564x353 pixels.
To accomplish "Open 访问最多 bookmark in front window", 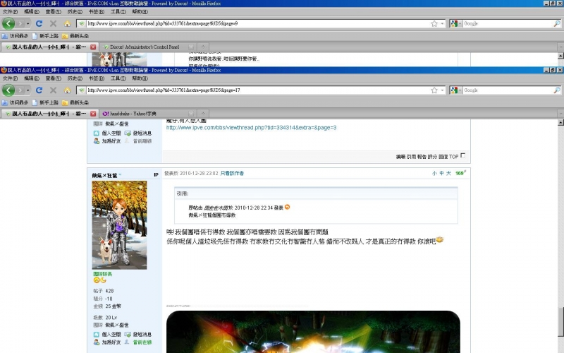I will pos(15,102).
